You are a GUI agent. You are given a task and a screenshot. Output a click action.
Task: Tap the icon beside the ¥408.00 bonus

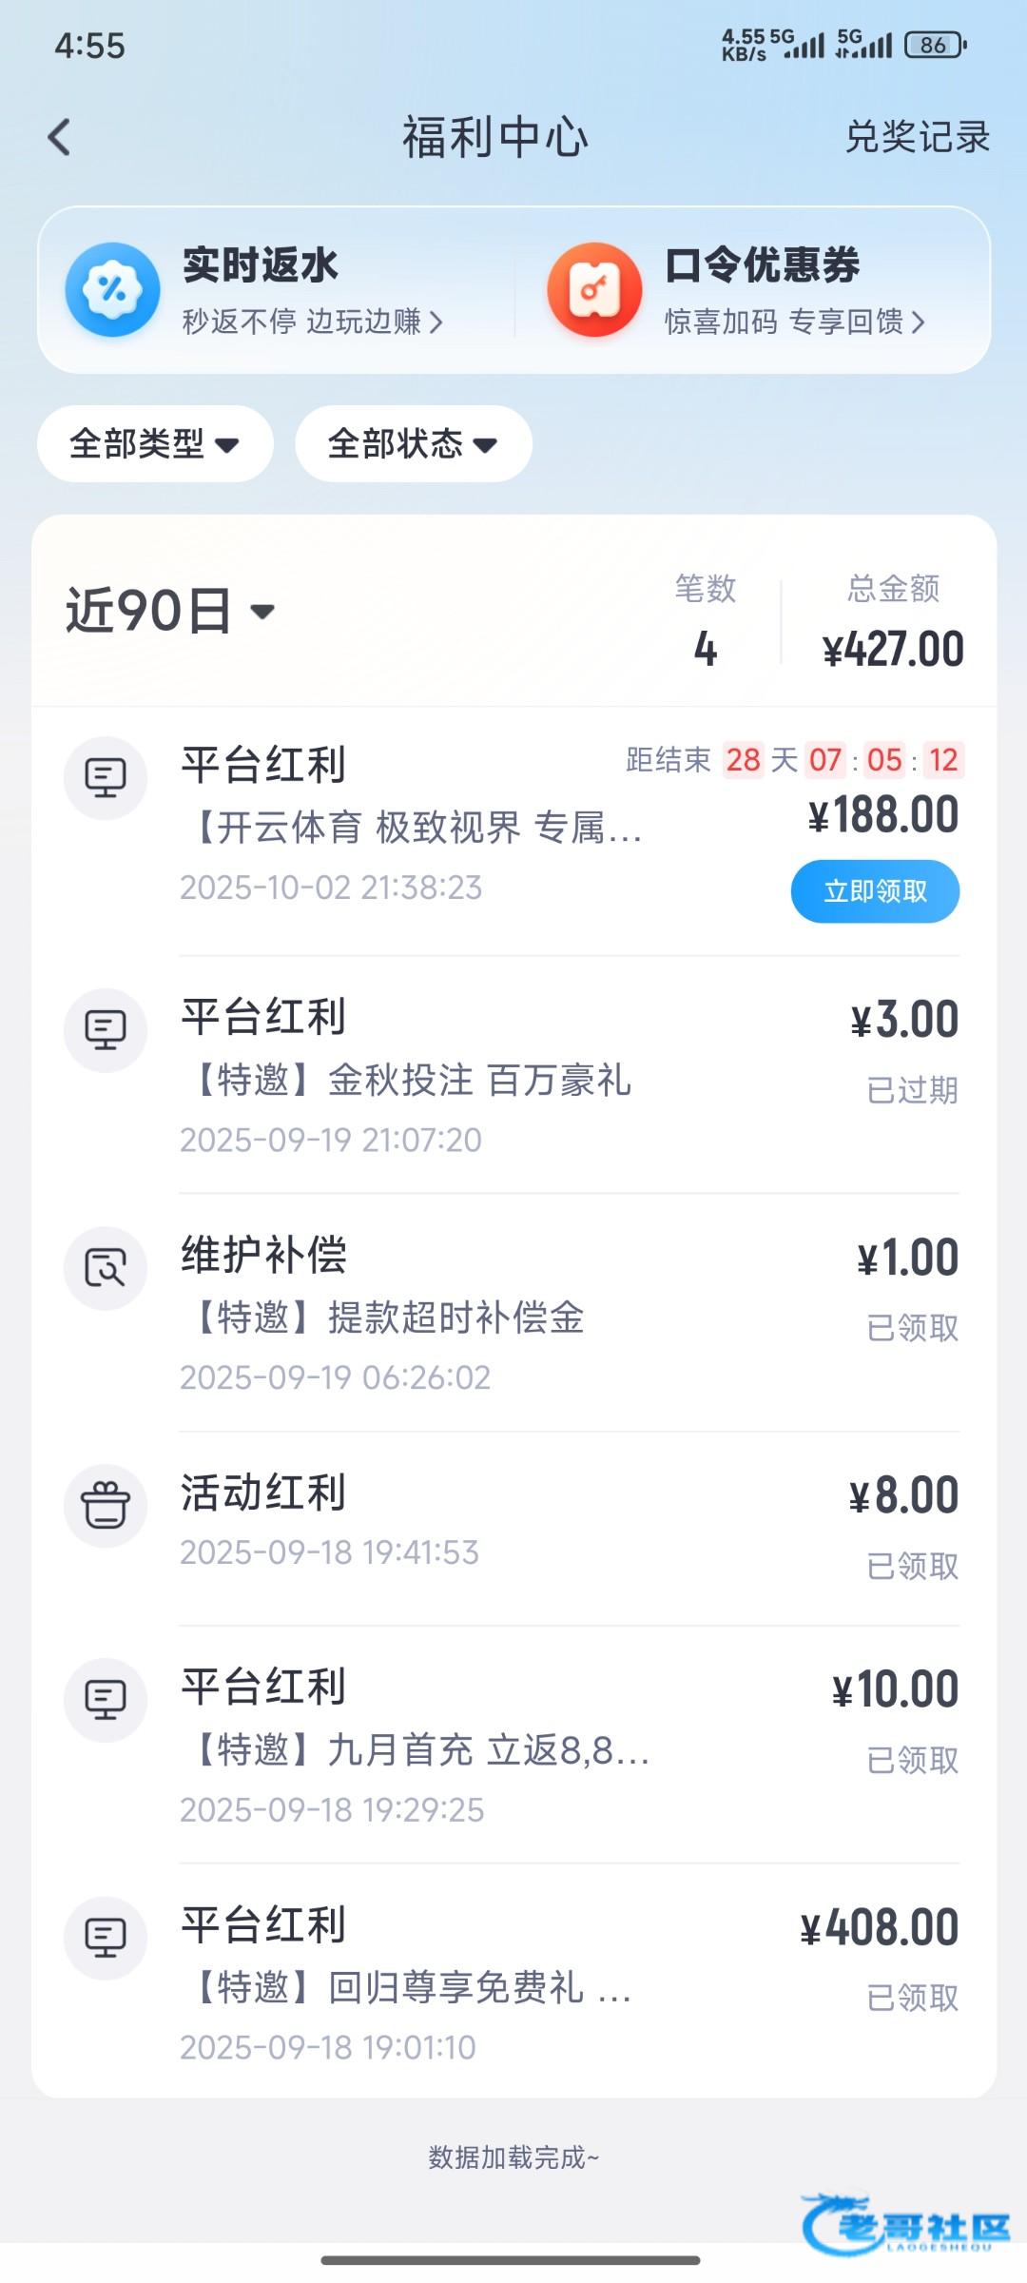(106, 1938)
